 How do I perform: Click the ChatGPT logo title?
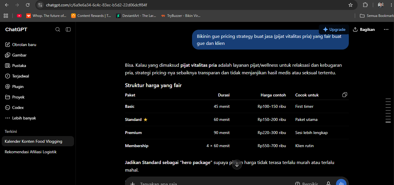(x=16, y=29)
